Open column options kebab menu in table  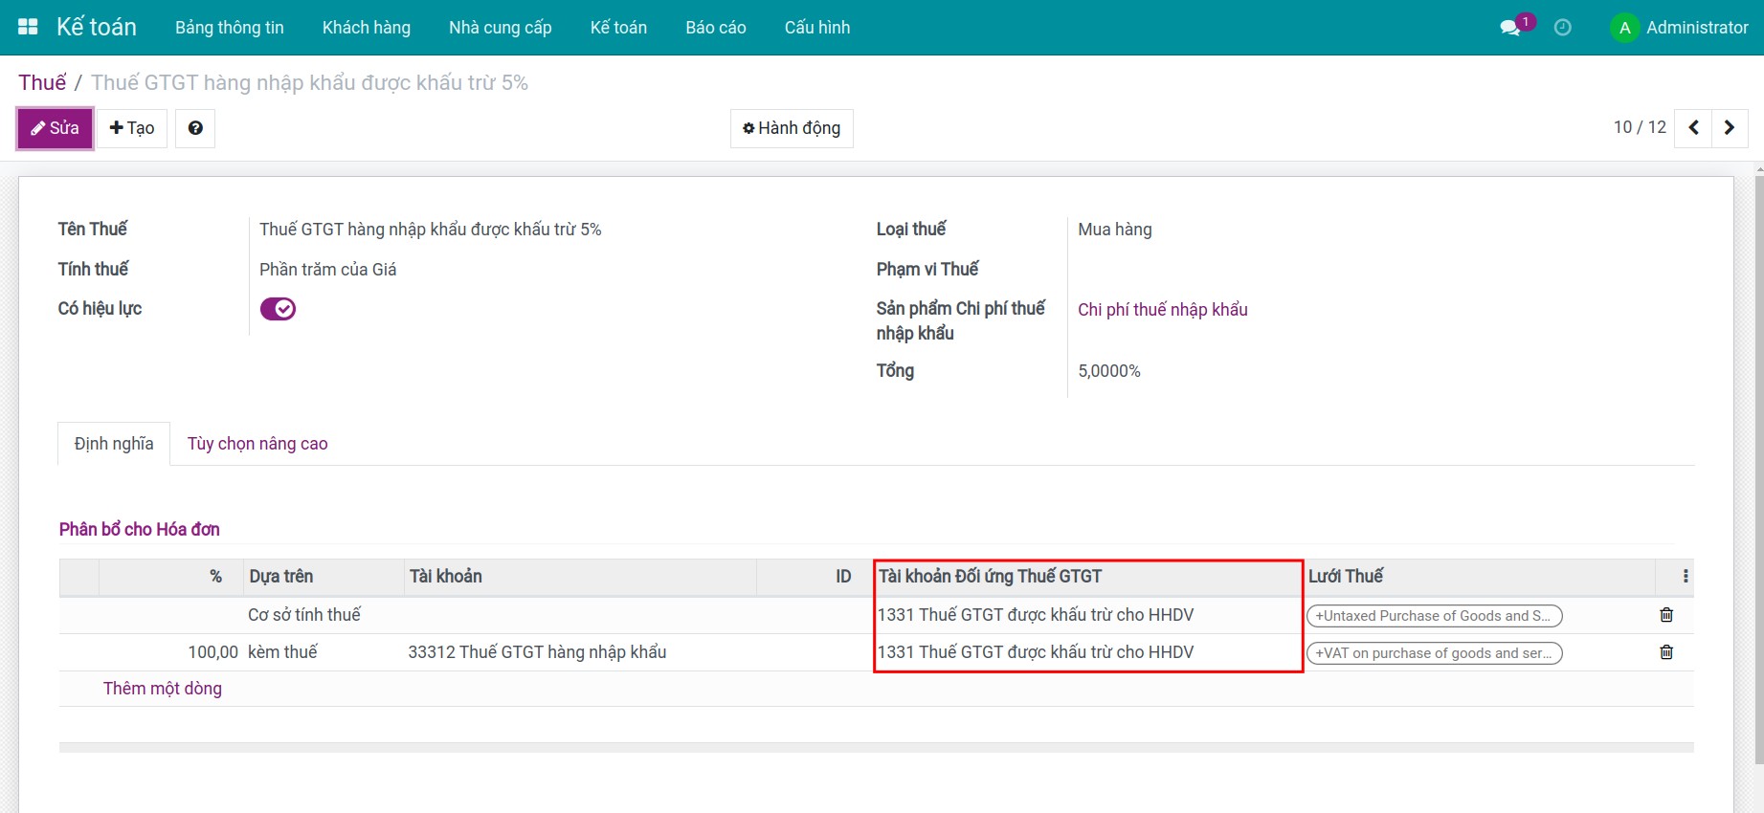point(1685,577)
